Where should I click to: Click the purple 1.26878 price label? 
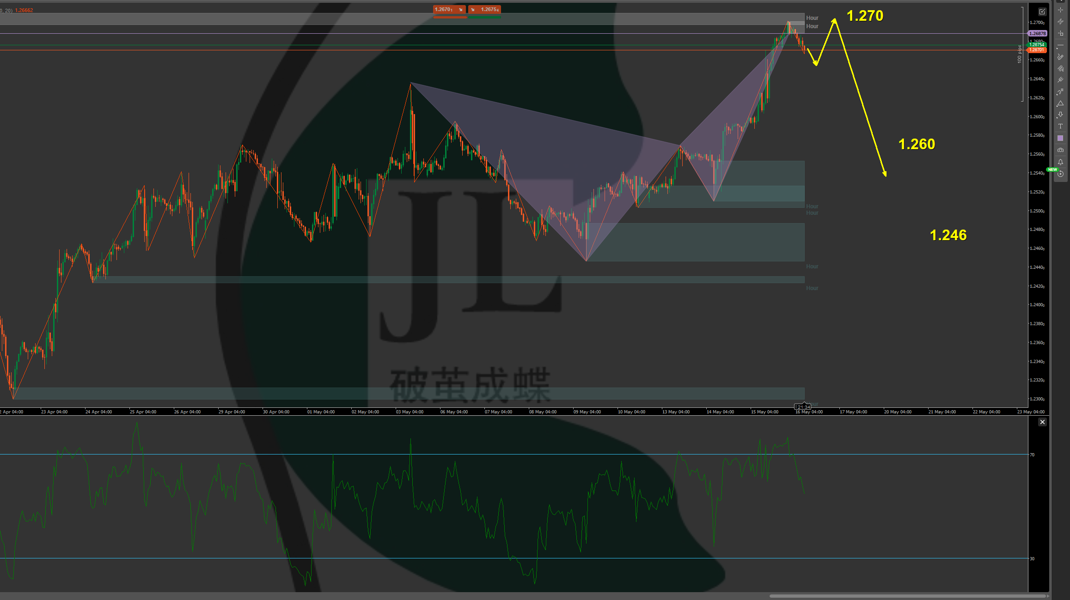1037,33
